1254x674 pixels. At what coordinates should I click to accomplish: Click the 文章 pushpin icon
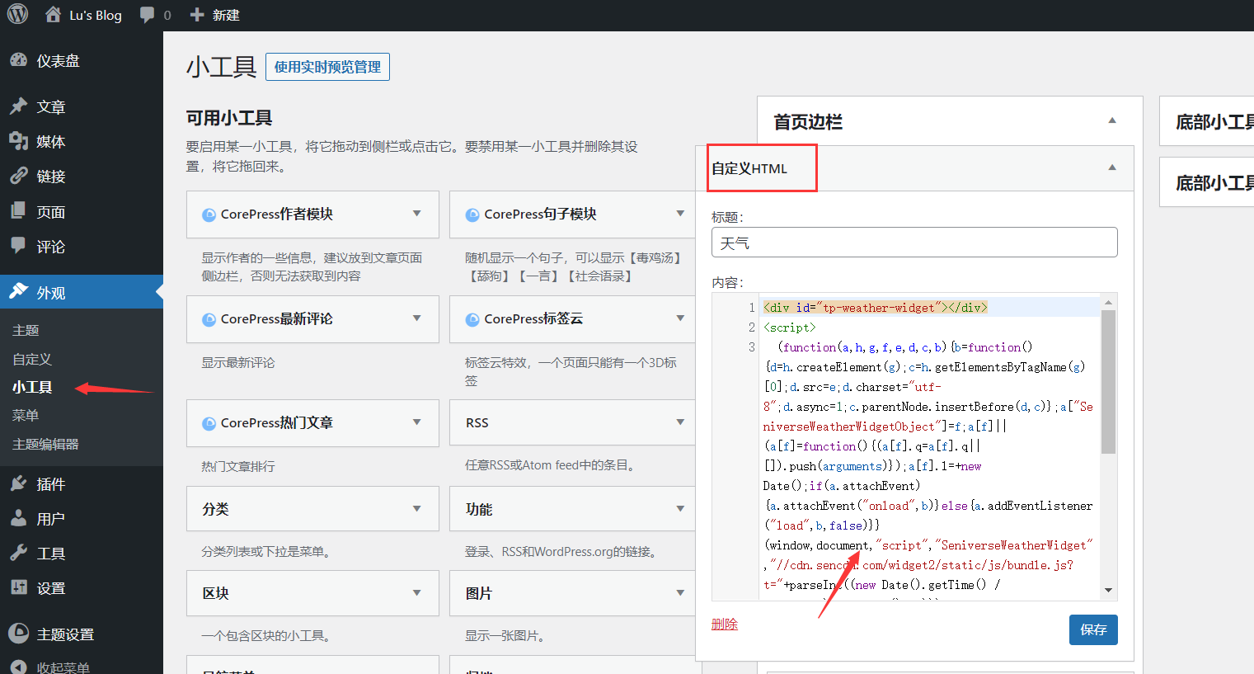click(x=18, y=106)
